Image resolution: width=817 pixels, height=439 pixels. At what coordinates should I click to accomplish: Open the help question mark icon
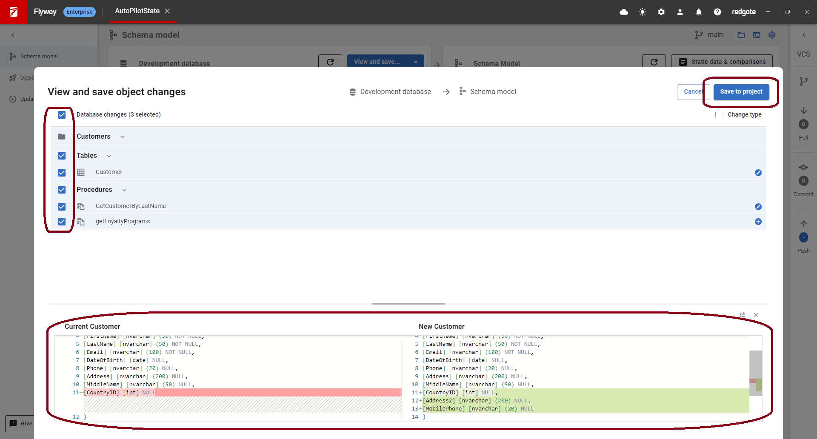point(717,12)
